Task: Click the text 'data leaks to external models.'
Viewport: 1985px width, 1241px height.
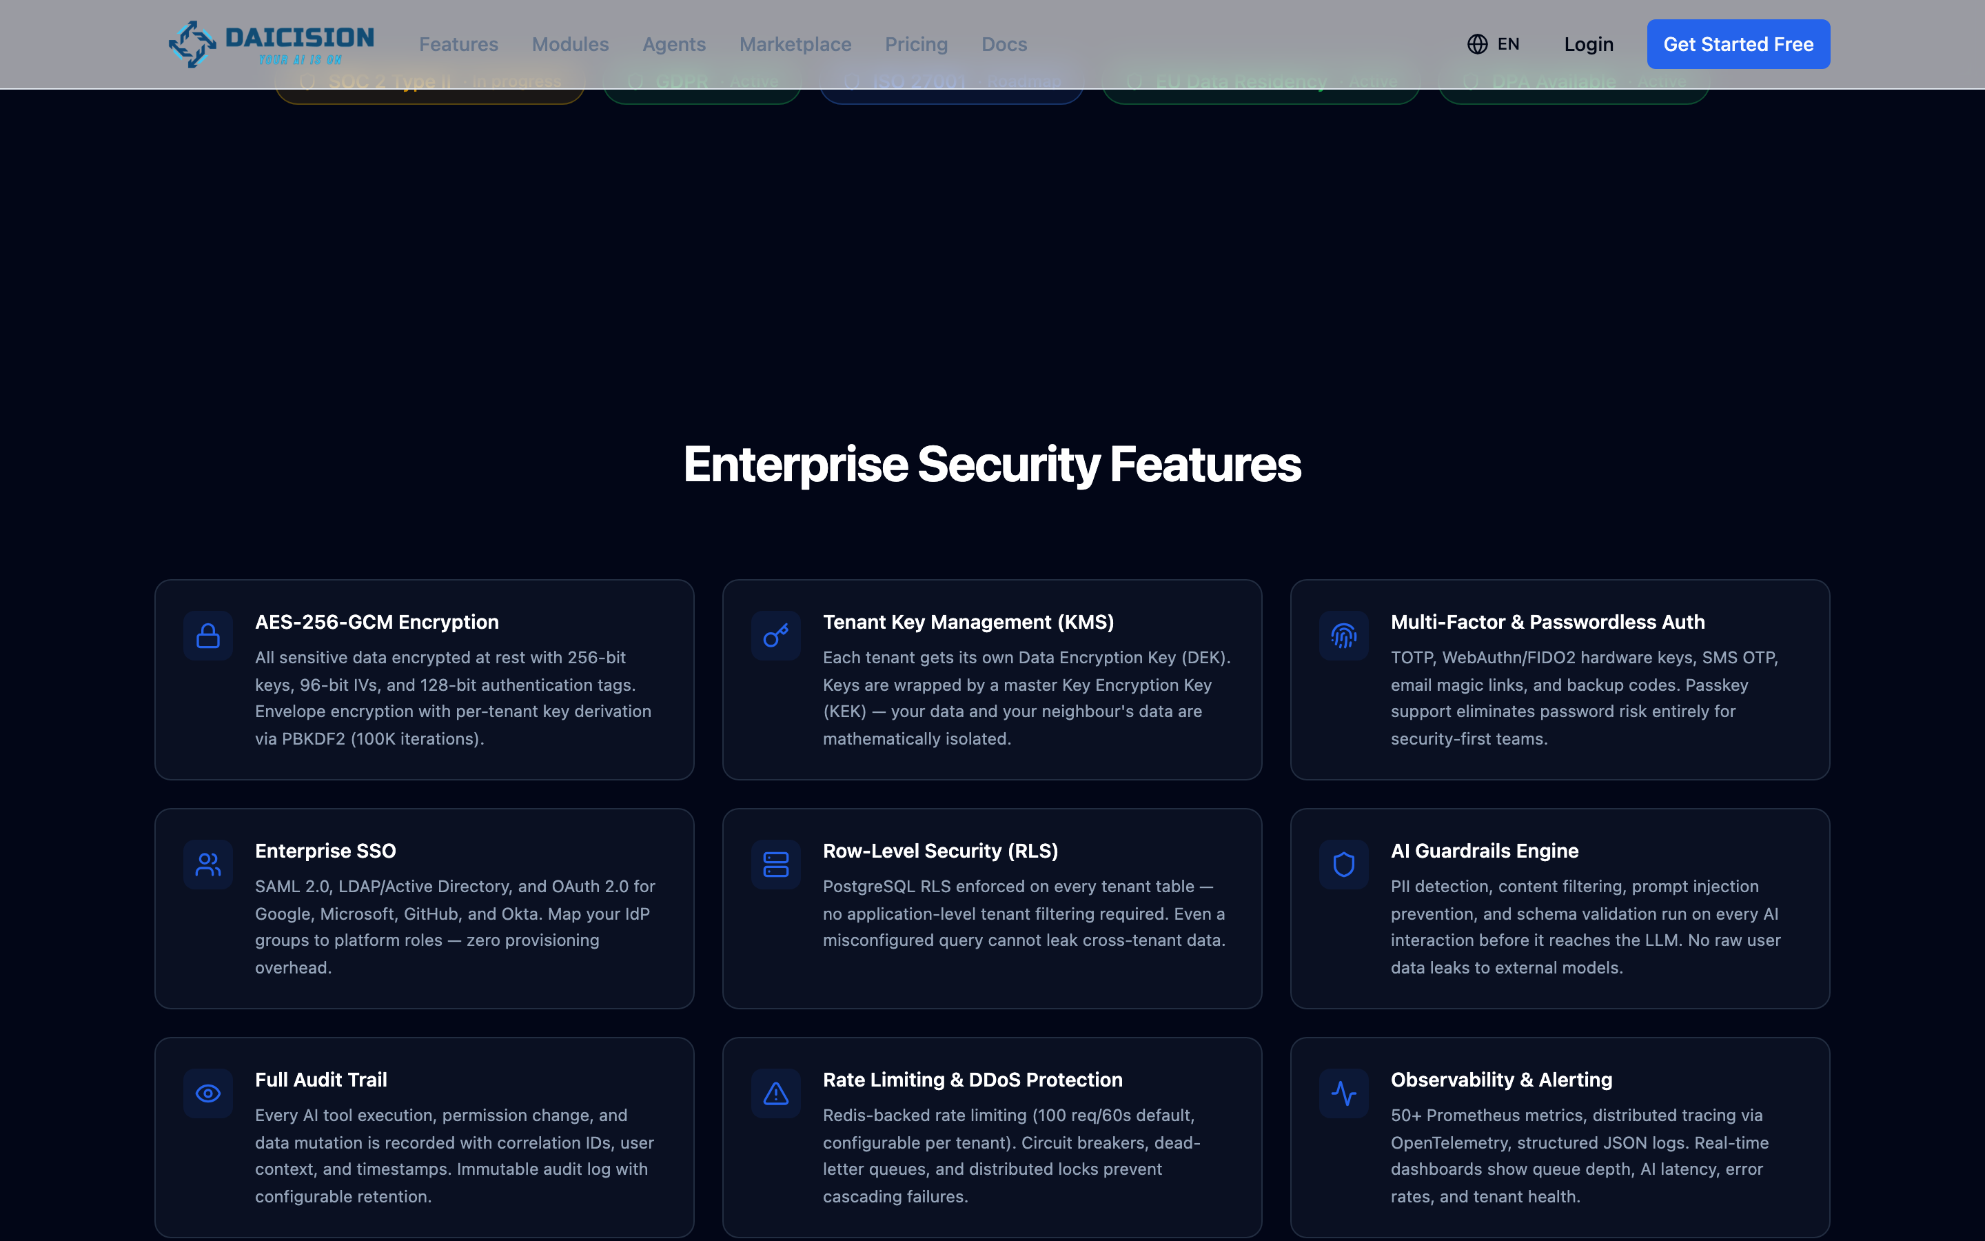Action: point(1506,968)
